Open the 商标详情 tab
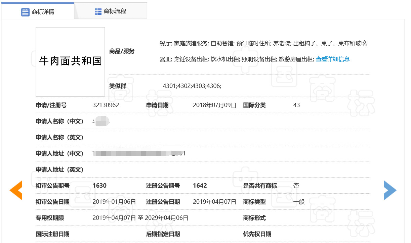The height and width of the screenshot is (243, 411). coord(37,11)
